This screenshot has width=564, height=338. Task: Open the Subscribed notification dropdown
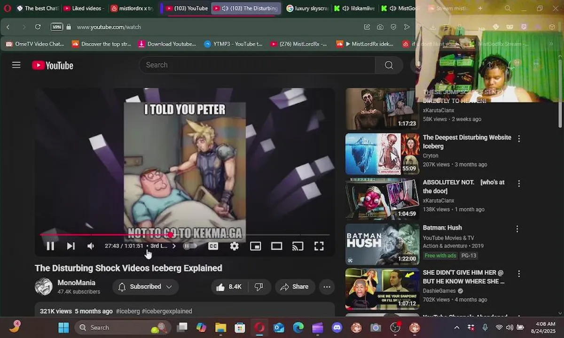(x=145, y=286)
